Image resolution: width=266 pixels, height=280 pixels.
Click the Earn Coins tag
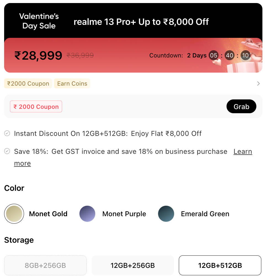[72, 83]
